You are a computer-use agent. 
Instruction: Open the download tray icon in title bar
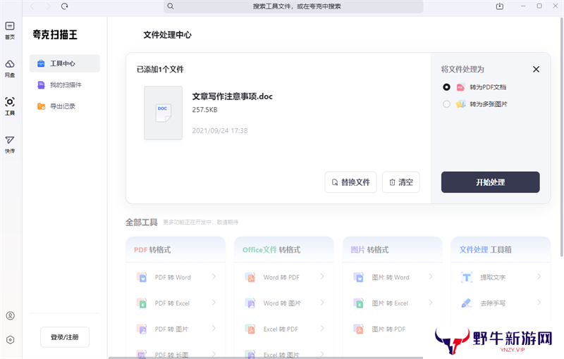point(500,6)
